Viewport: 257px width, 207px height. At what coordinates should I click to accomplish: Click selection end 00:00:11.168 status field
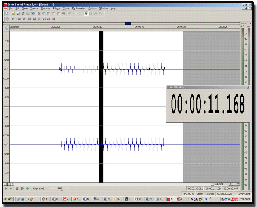pos(213,188)
